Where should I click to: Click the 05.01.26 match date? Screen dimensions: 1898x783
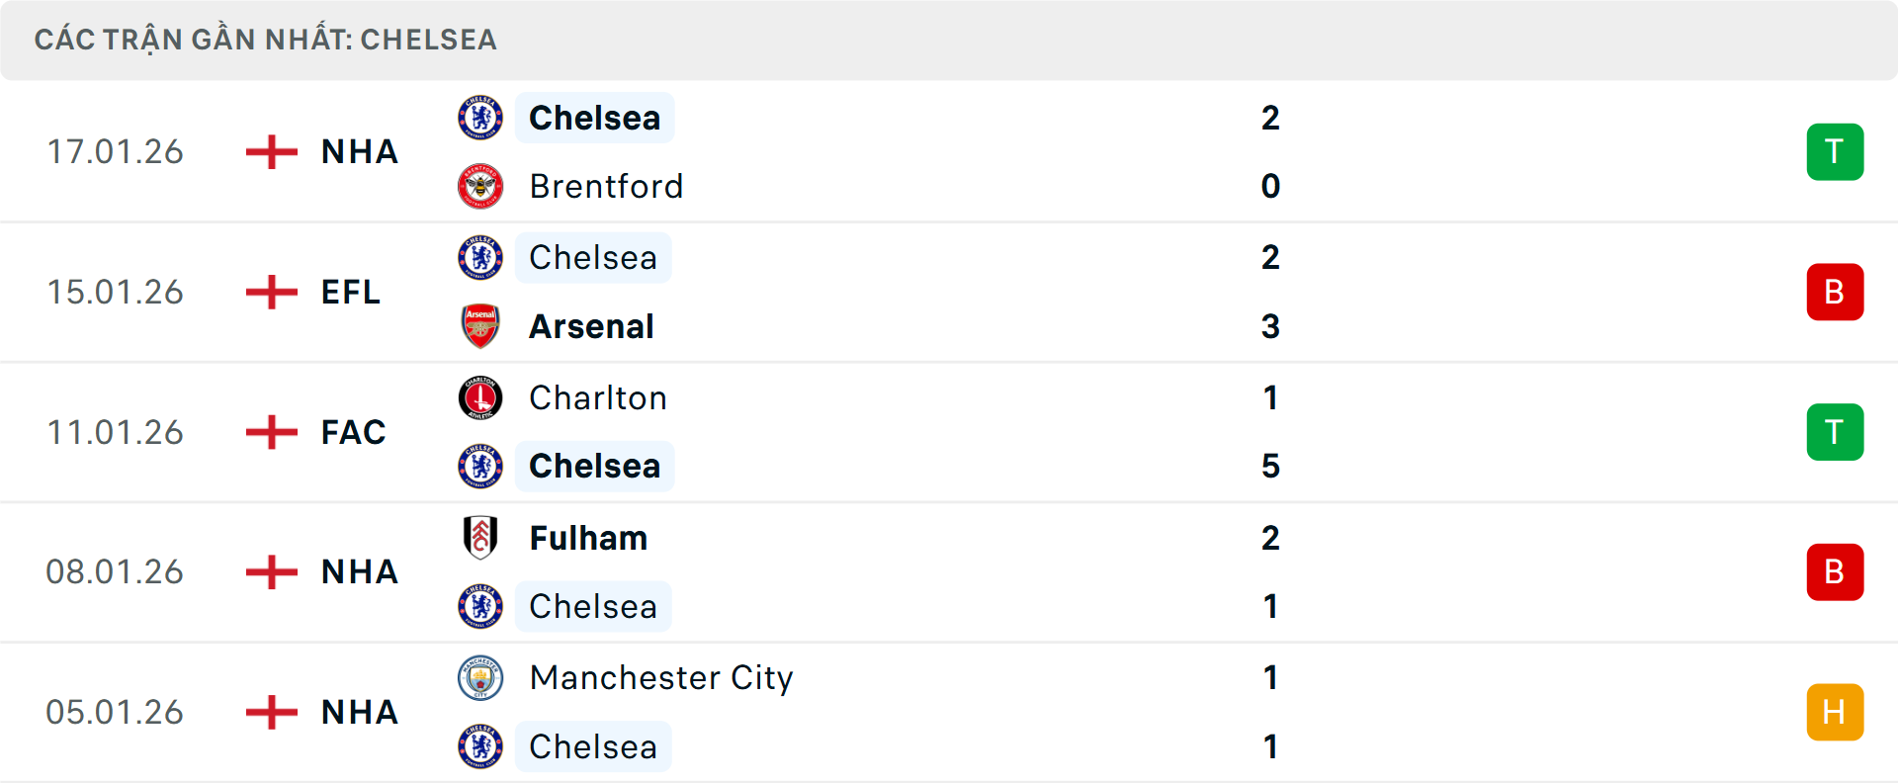tap(115, 712)
